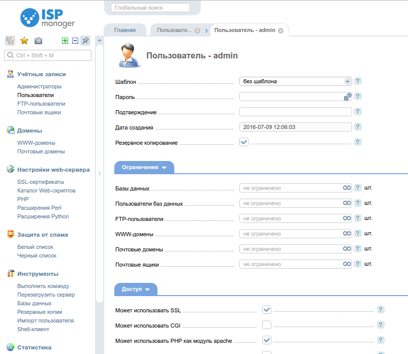Collapse the Ограничения section
This screenshot has height=354, width=408.
coord(144,168)
